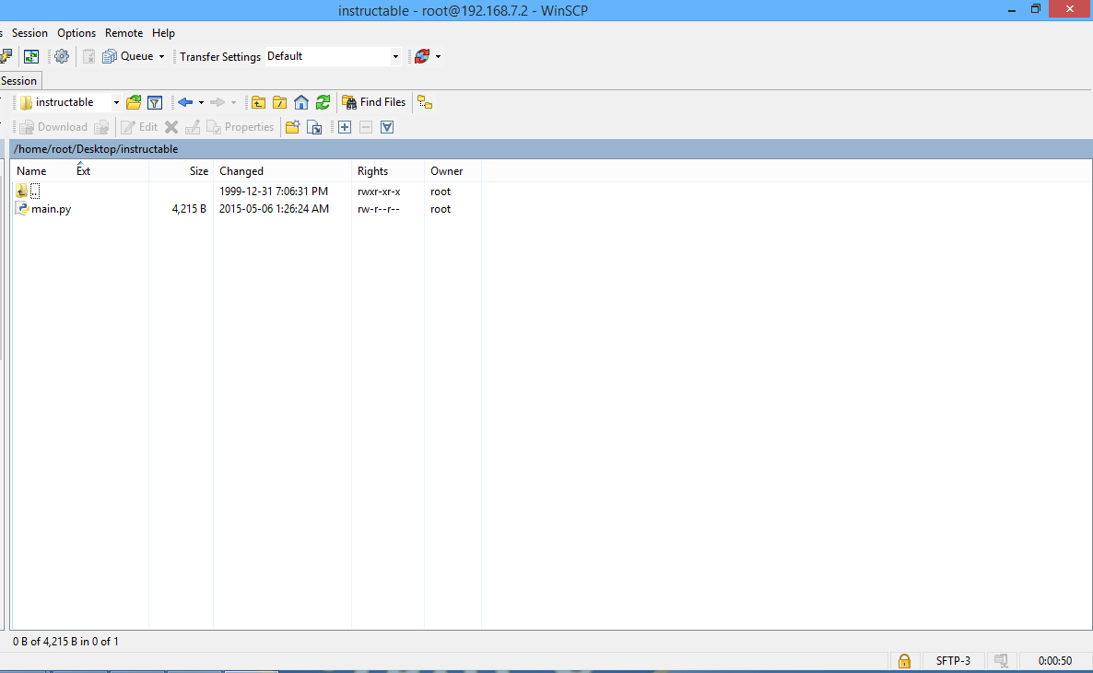Click the Properties button
1093x673 pixels.
click(x=241, y=127)
